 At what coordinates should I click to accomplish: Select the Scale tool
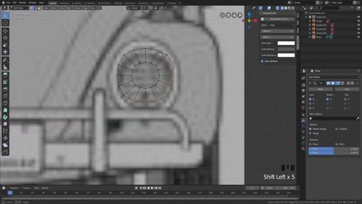pos(5,45)
